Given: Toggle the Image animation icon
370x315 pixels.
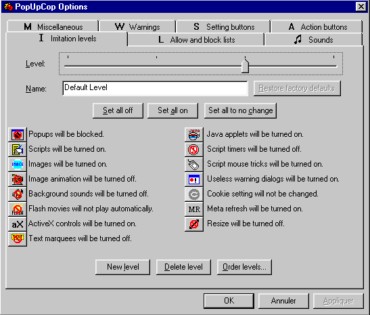Looking at the screenshot, I should (x=18, y=180).
